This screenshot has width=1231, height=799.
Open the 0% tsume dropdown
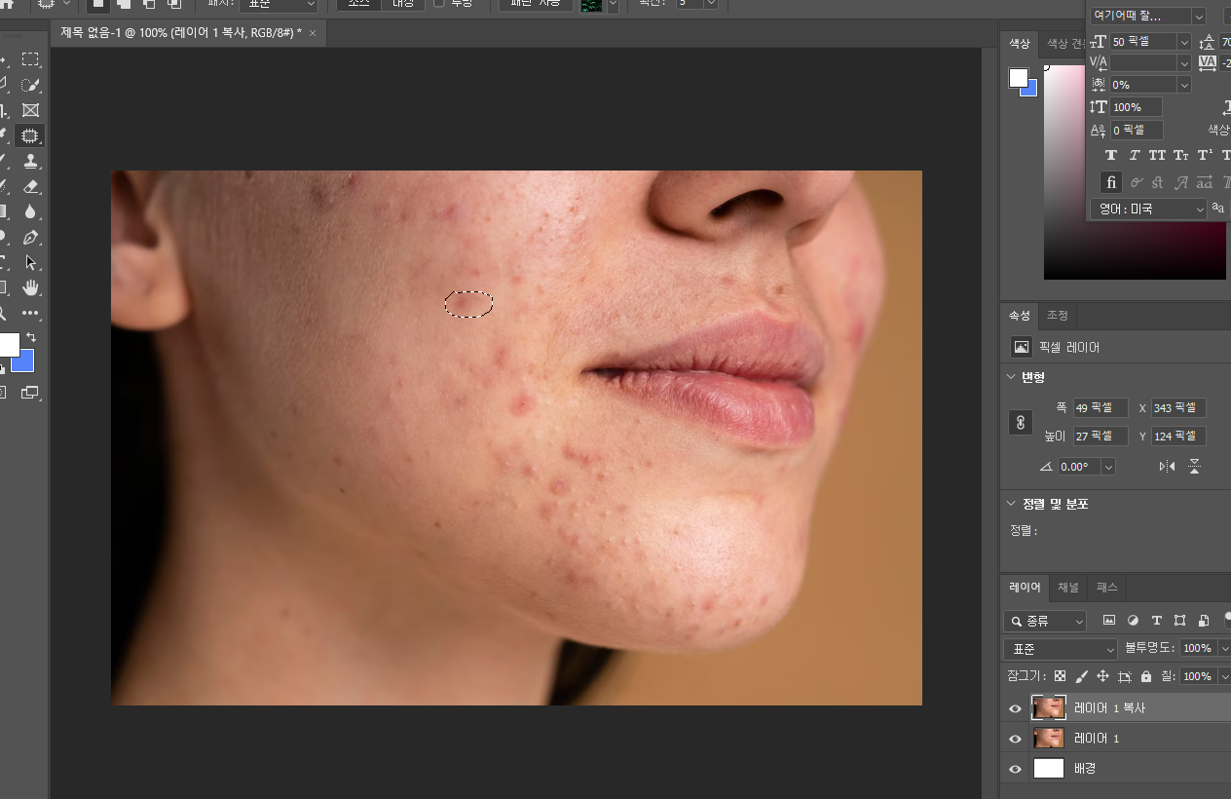(x=1183, y=85)
